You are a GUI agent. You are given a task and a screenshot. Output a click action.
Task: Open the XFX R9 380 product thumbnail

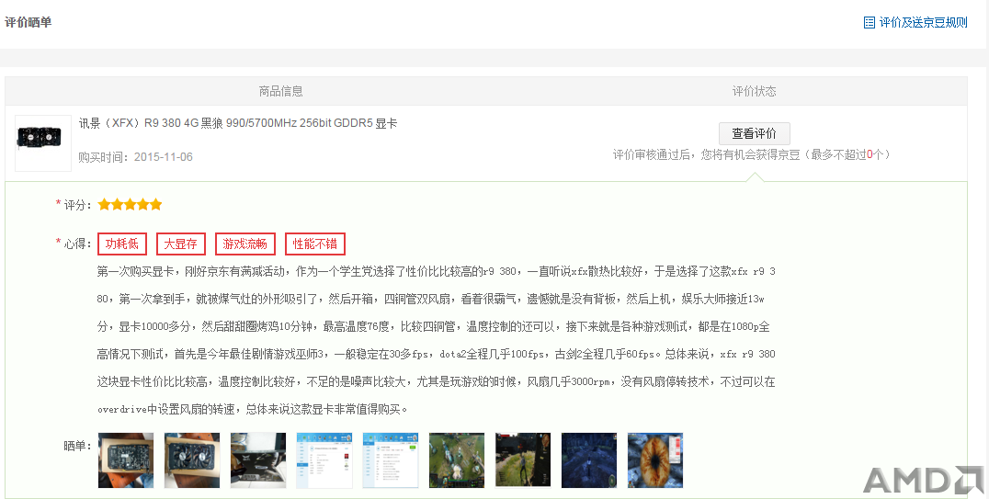tap(43, 143)
